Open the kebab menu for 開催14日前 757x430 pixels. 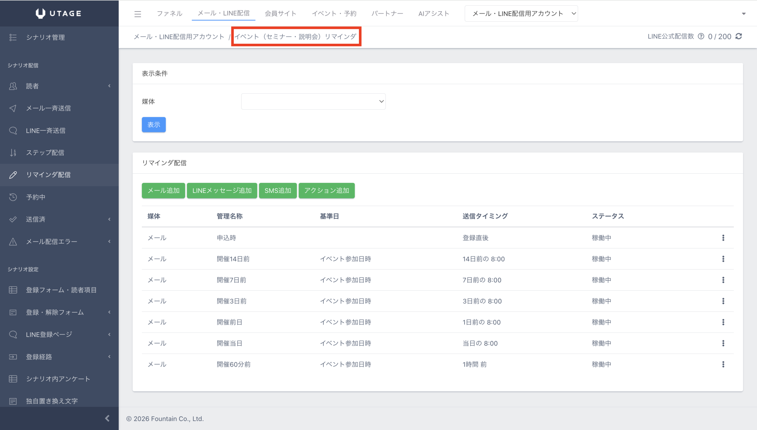coord(723,259)
